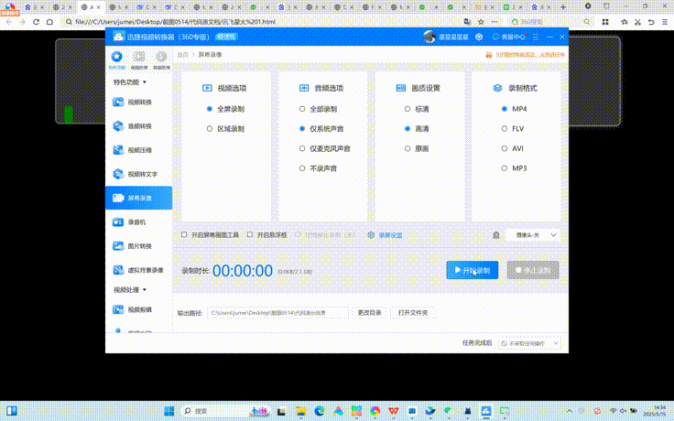The width and height of the screenshot is (674, 421).
Task: Switch to the 视频处理 top tab
Action: [139, 59]
